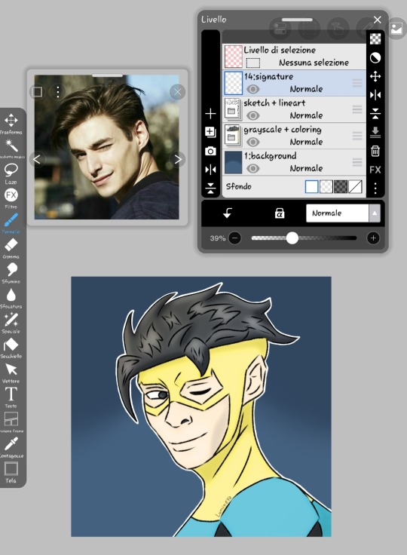Flip horizontally in the panel's left column

click(210, 170)
